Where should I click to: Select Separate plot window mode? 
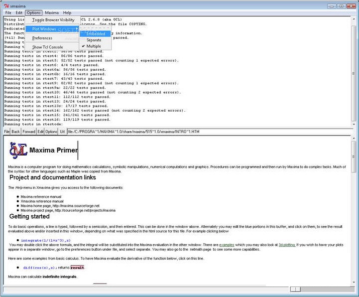(x=96, y=40)
